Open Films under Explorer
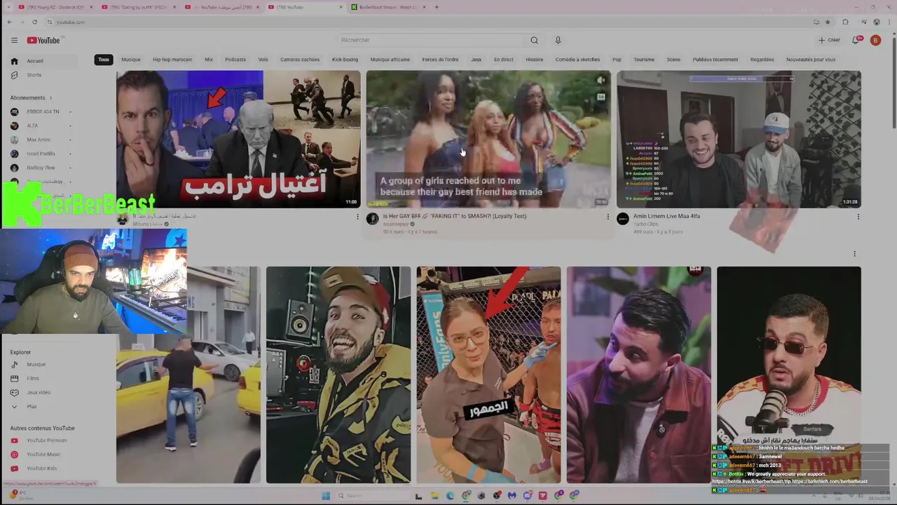 coord(42,379)
